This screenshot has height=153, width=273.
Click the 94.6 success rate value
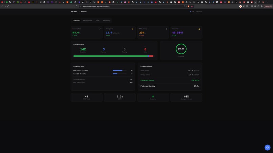point(76,33)
